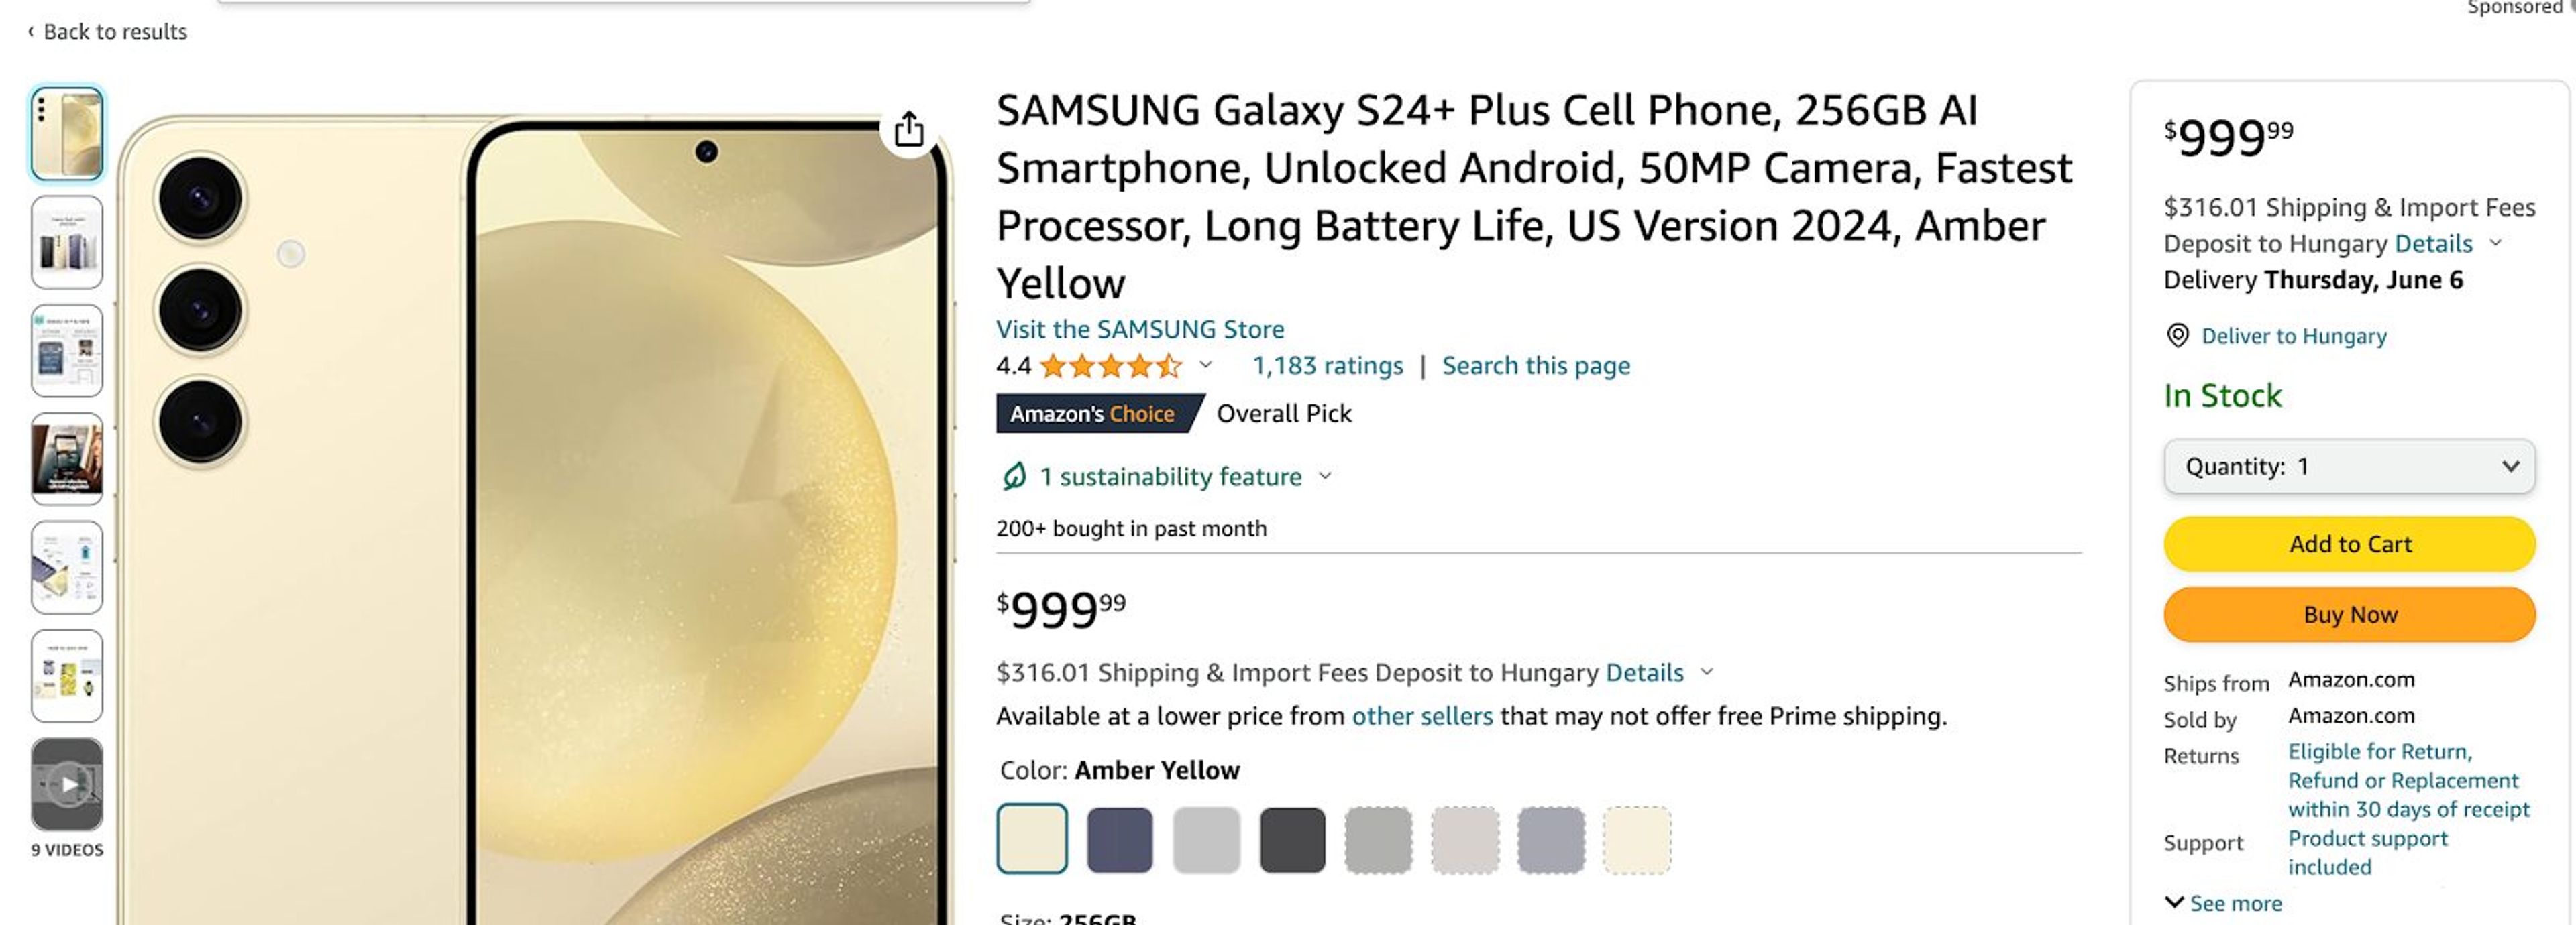Screen dimensions: 2576x925
Task: Click the share icon near product image
Action: 908,130
